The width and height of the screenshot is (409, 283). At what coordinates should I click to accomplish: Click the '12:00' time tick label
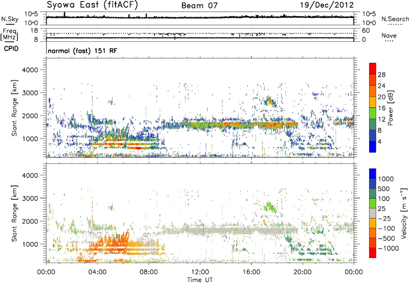pos(200,272)
